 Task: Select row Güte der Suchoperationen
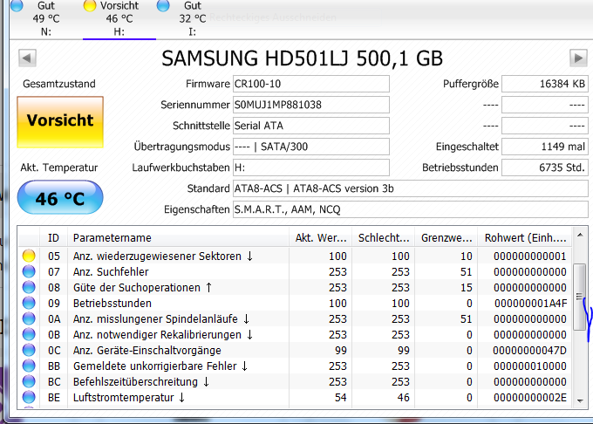295,287
